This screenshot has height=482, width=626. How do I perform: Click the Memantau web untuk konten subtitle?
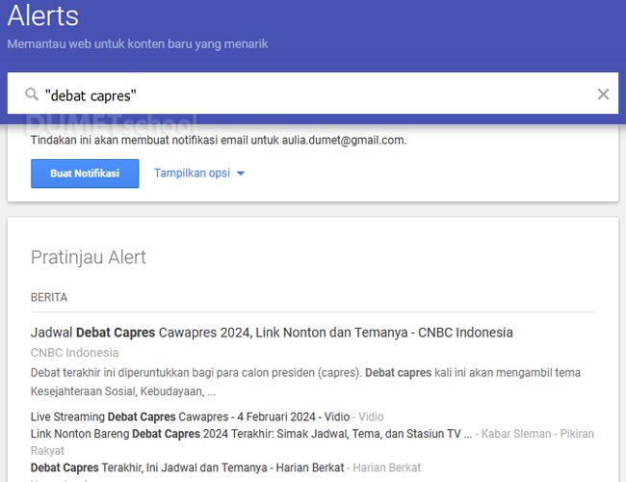click(x=138, y=44)
